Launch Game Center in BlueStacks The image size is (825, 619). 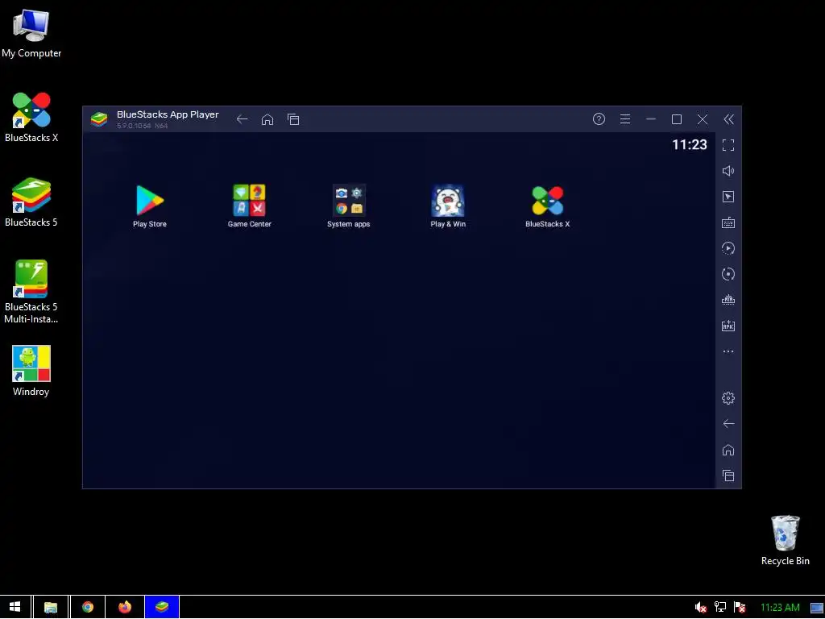pyautogui.click(x=250, y=201)
